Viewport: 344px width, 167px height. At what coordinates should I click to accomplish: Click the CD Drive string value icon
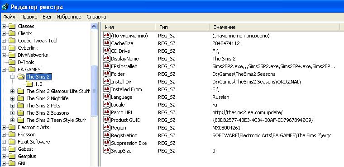(x=107, y=51)
